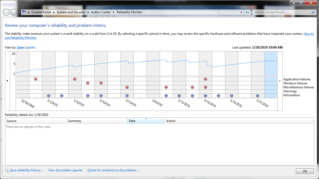Open the How to use Reliability Monitor link
Screen dimensions: 319x179
pos(308,34)
